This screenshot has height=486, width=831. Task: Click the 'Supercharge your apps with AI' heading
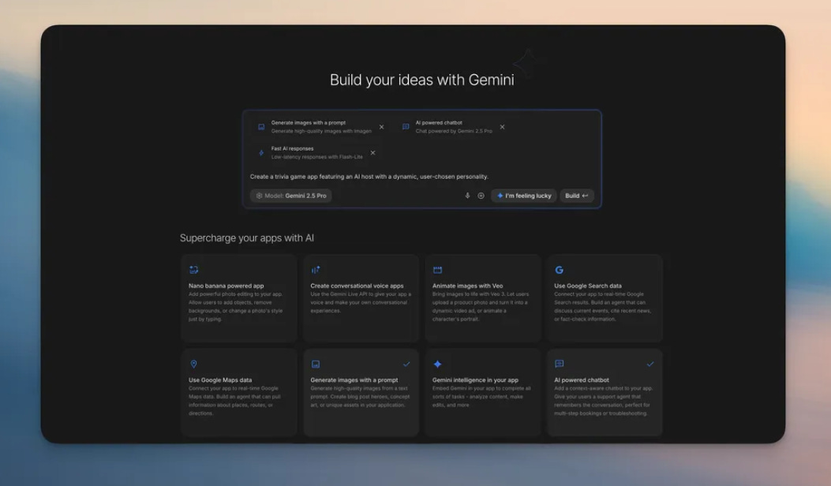tap(246, 238)
